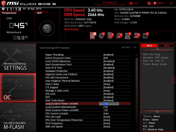Open the FCLK Frequency [Auto] options

point(107,123)
